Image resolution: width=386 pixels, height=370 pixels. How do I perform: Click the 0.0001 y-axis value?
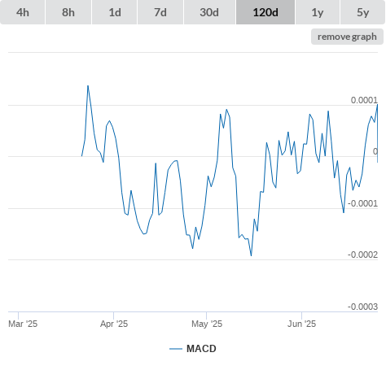click(x=364, y=100)
